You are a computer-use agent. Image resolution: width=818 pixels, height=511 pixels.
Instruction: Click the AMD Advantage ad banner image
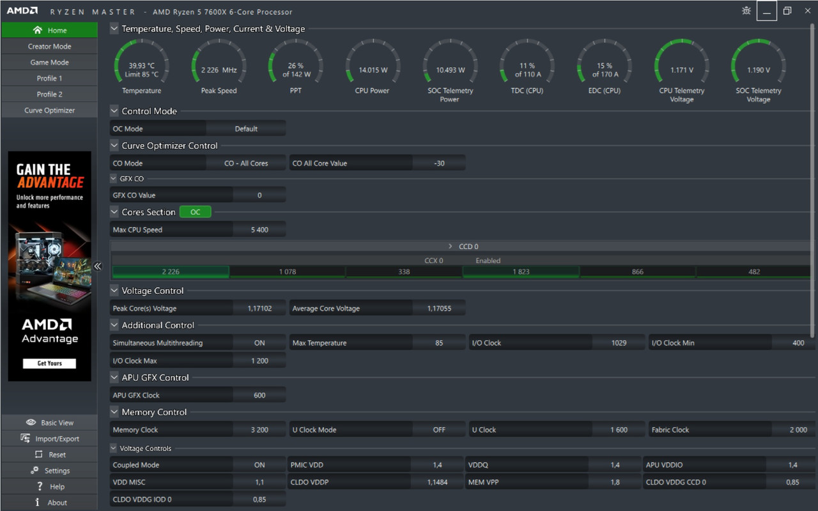(49, 266)
